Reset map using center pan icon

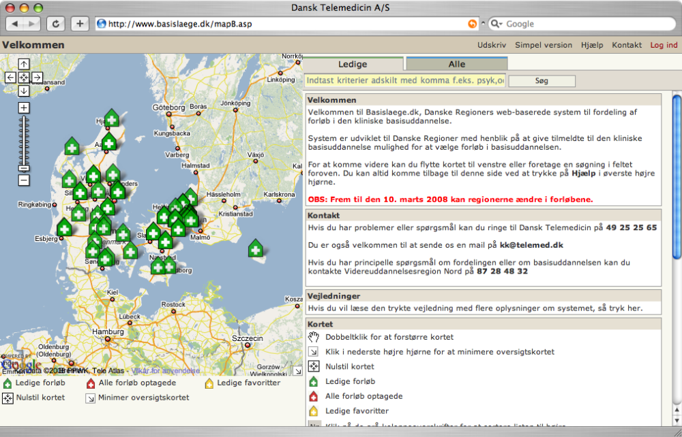coord(23,78)
